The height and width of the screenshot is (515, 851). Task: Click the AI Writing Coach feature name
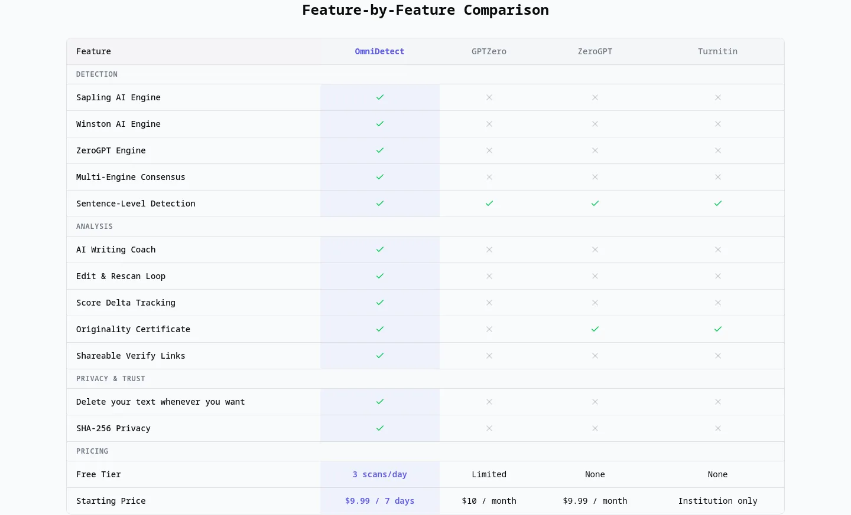click(x=116, y=250)
